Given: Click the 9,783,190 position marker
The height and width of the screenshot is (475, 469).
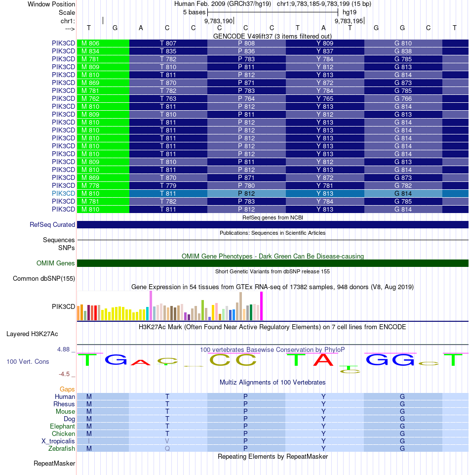Looking at the screenshot, I should click(219, 21).
